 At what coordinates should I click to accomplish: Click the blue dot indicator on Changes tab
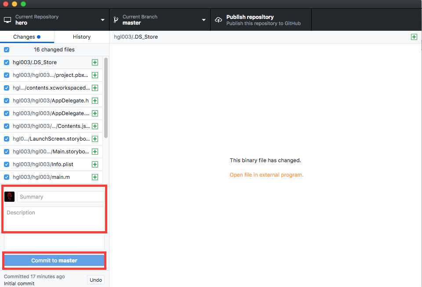(x=39, y=37)
